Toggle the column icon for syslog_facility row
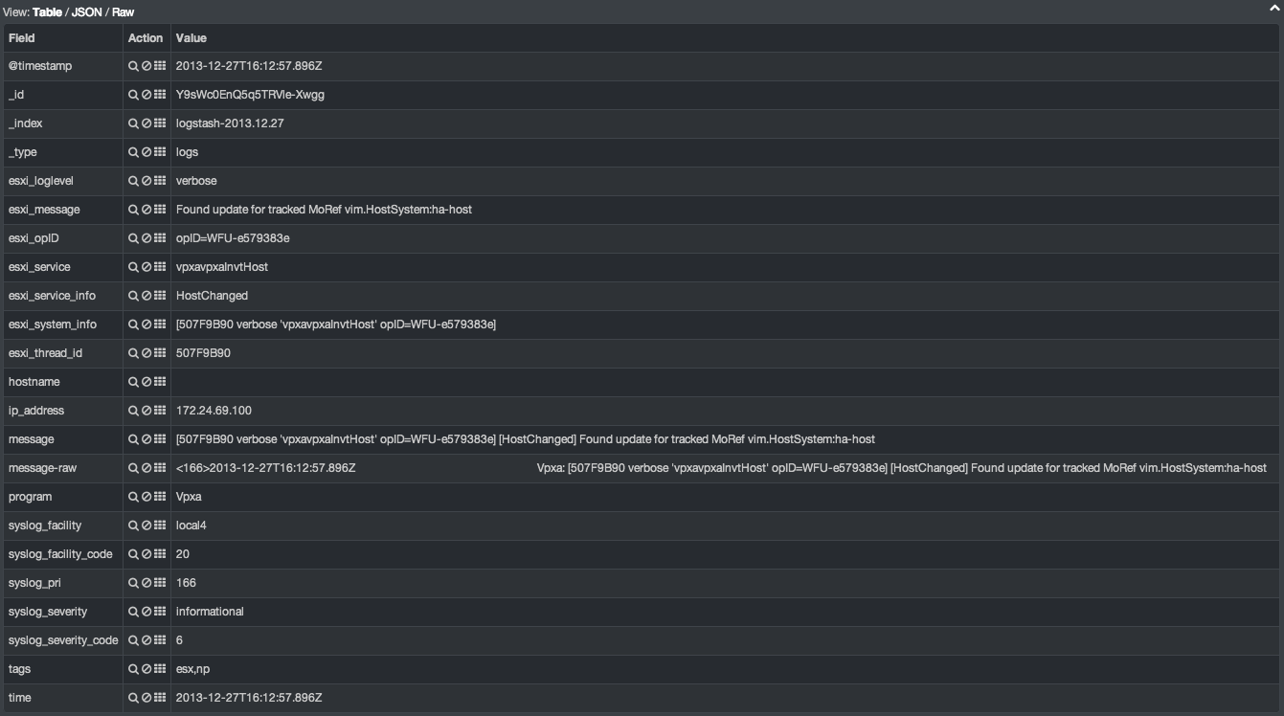1284x716 pixels. click(x=160, y=526)
